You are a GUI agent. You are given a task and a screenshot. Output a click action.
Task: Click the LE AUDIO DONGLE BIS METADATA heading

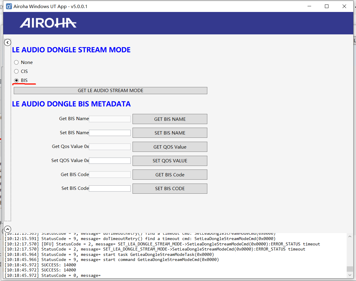click(71, 104)
